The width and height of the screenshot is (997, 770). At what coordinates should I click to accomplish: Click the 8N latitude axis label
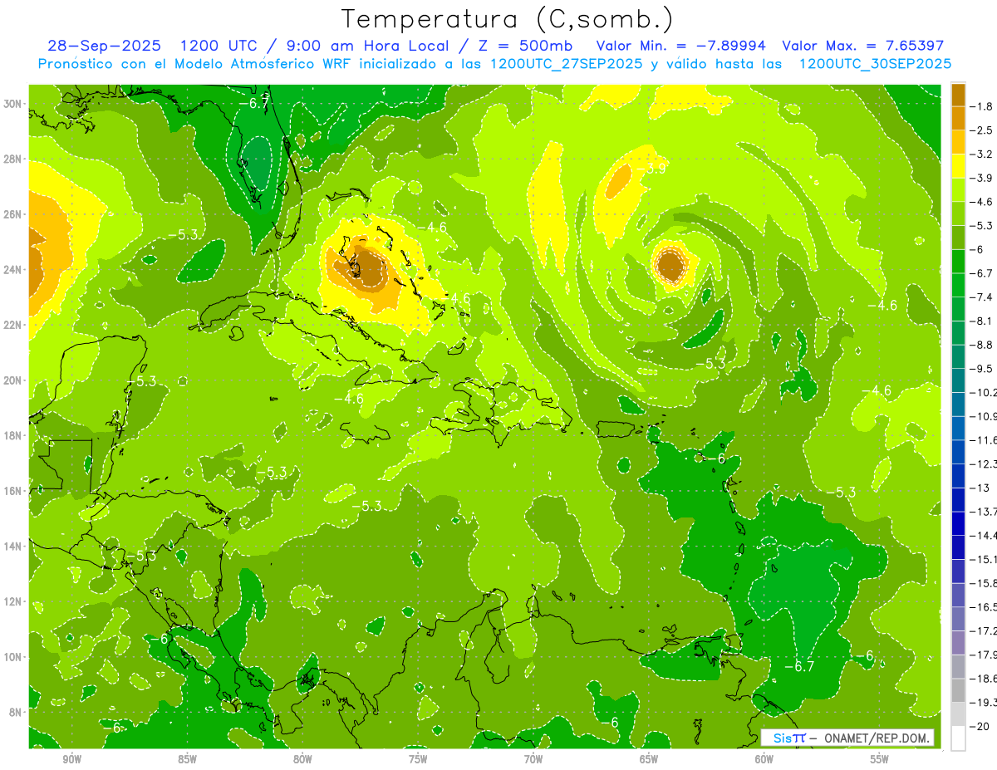[17, 712]
